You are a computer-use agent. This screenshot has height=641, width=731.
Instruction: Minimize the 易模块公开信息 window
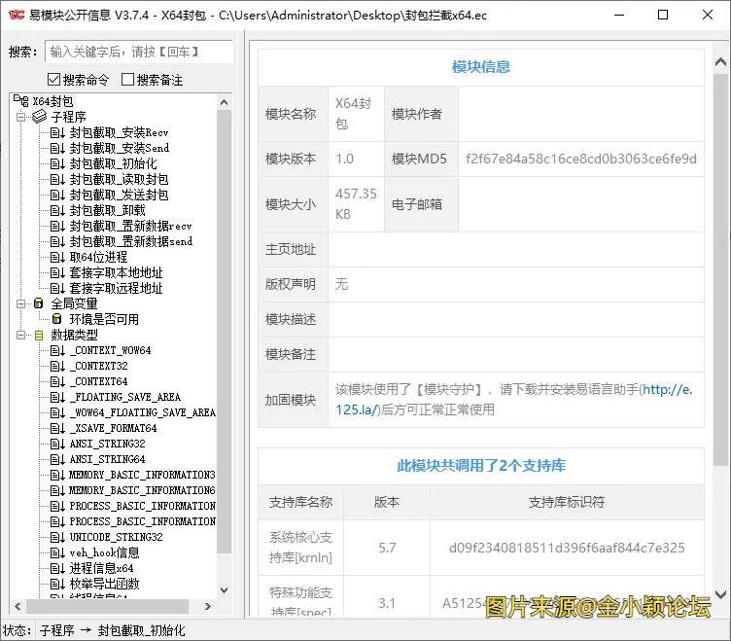619,15
